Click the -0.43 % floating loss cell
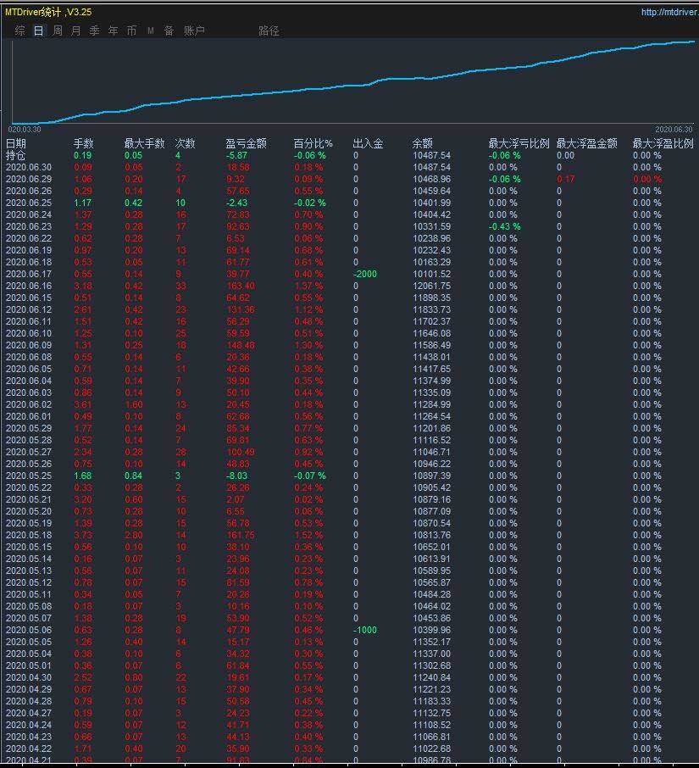 pos(505,226)
